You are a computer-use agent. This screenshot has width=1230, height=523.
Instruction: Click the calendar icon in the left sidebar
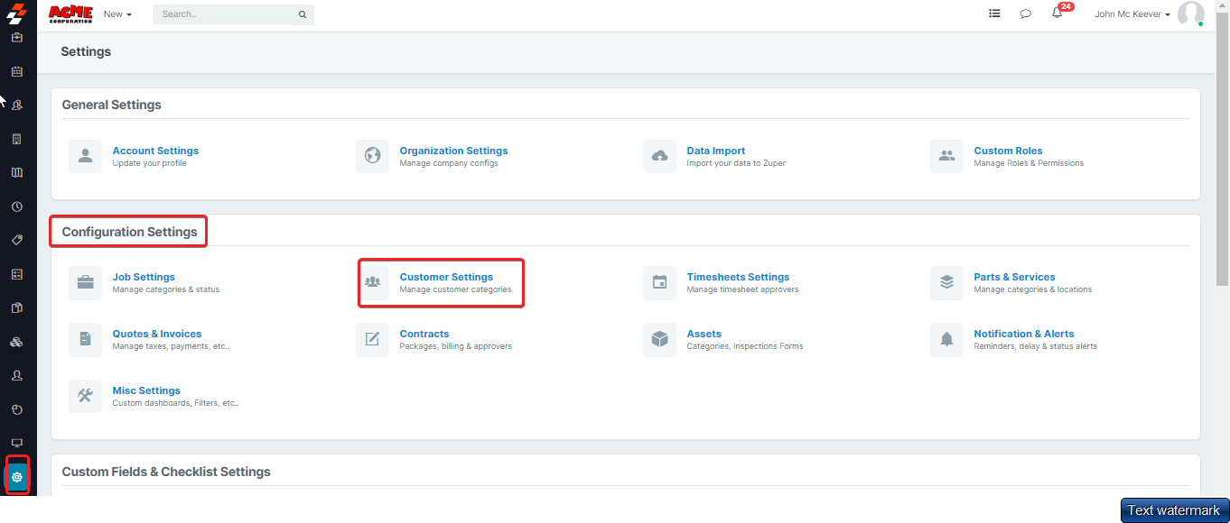[16, 71]
